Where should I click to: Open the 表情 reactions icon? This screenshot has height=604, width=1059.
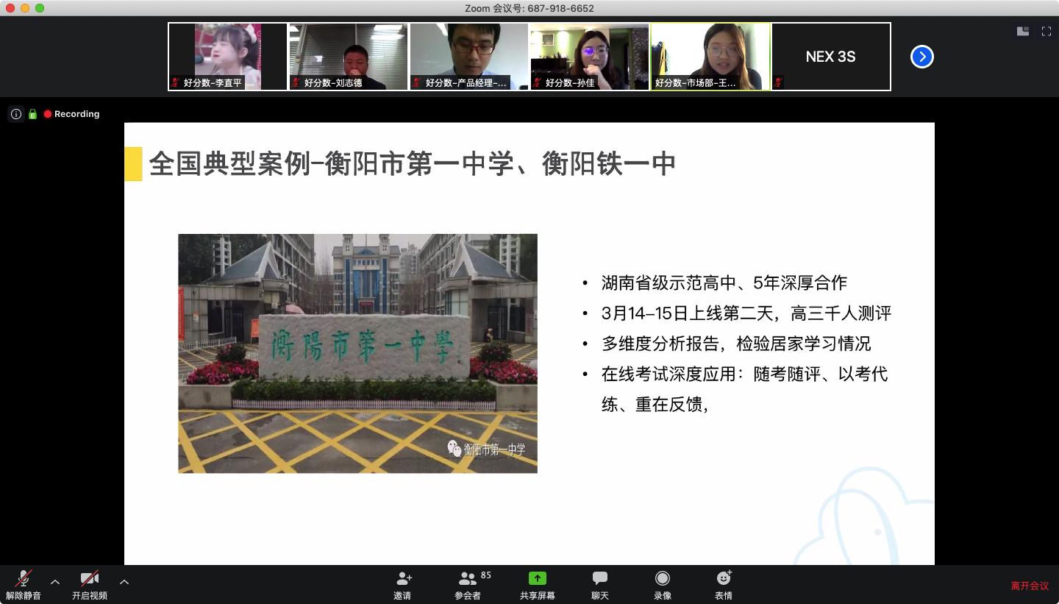[x=724, y=583]
